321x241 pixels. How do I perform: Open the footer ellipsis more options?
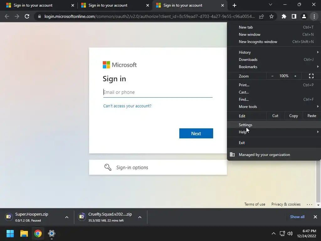pyautogui.click(x=309, y=204)
